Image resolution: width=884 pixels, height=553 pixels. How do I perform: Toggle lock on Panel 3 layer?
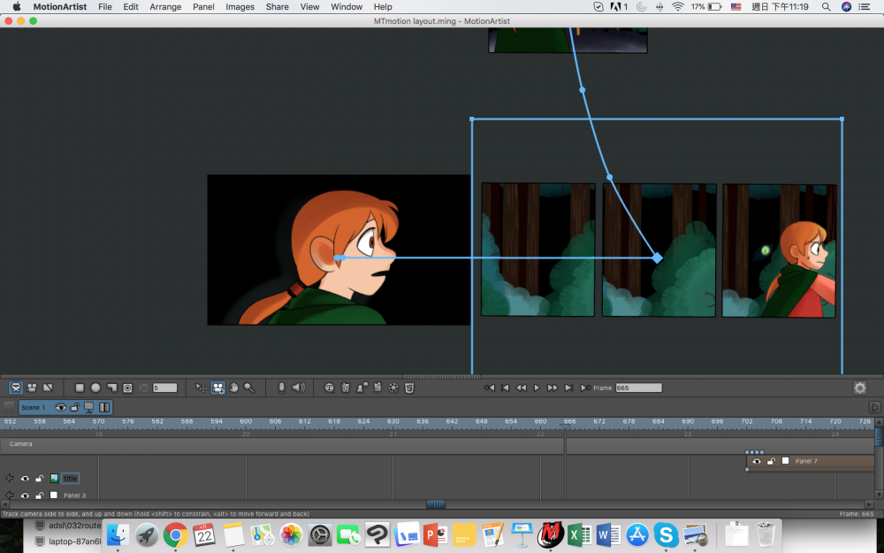40,495
